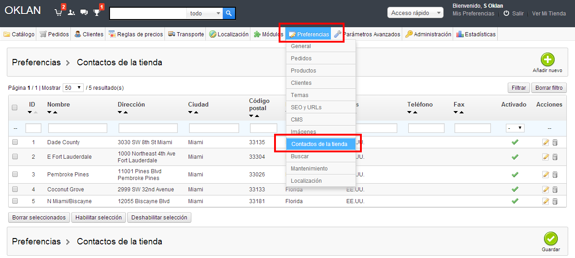Edit the N Miami/Biscayne contact
This screenshot has height=258, width=575.
click(x=546, y=201)
